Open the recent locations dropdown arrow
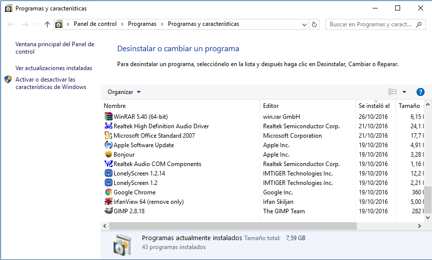The width and height of the screenshot is (432, 260). [x=37, y=24]
